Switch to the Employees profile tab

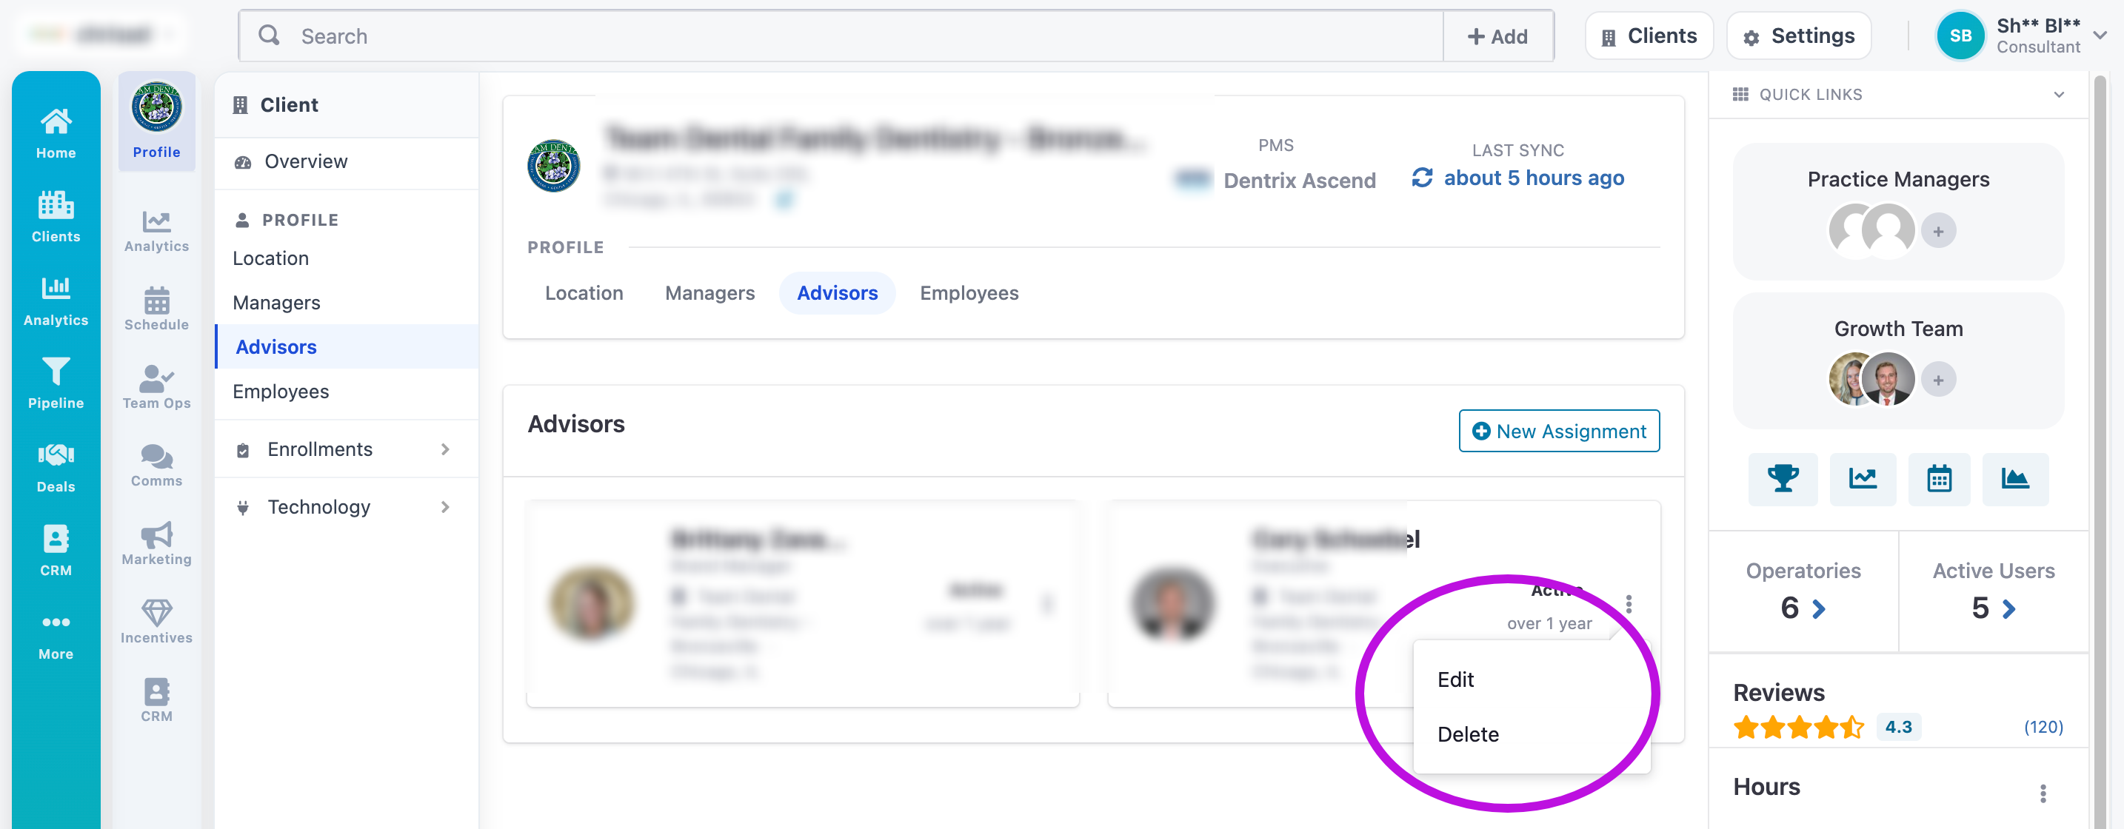969,292
